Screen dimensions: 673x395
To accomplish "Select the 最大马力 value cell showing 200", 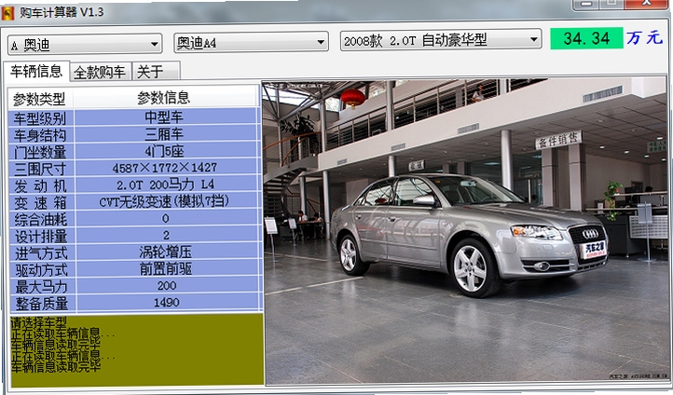I will pos(167,286).
